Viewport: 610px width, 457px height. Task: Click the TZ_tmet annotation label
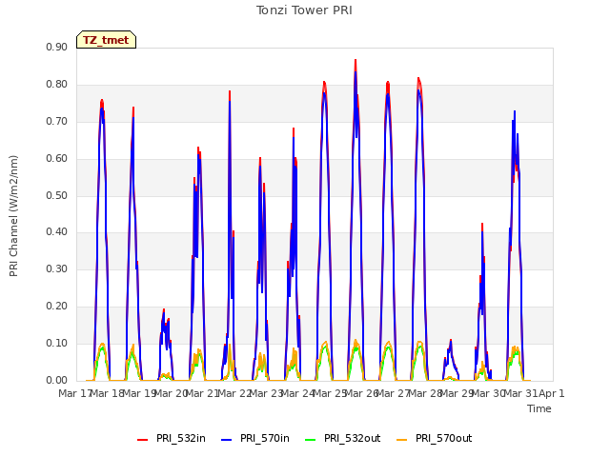pyautogui.click(x=106, y=40)
